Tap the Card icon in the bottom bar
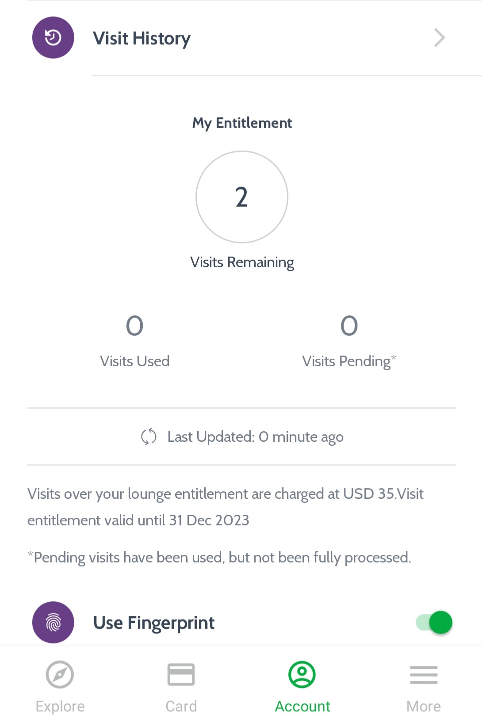This screenshot has height=721, width=482. [x=181, y=675]
